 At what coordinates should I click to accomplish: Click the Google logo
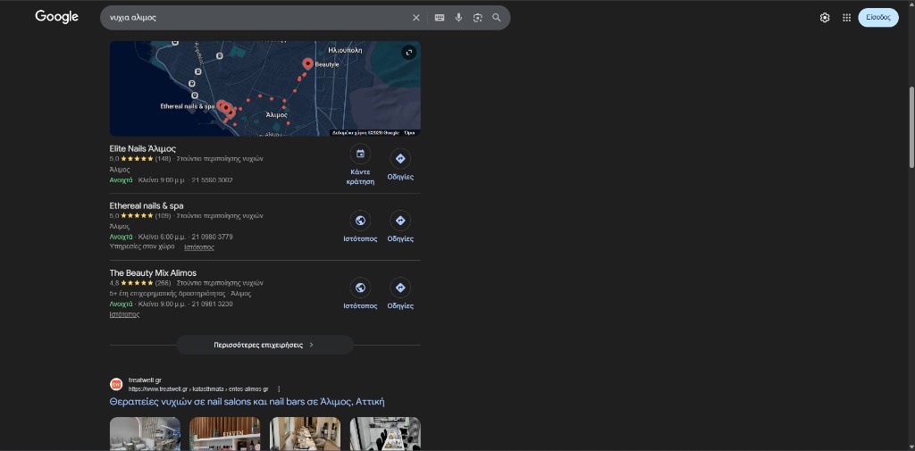[x=56, y=17]
